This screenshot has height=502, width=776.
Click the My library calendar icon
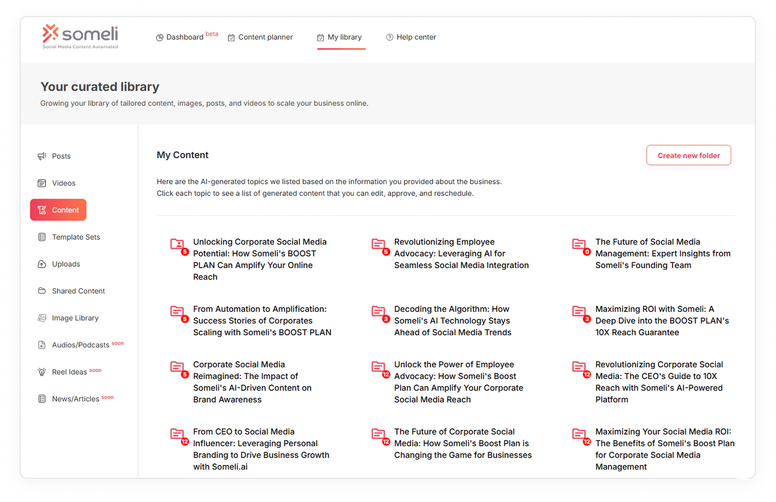coord(321,38)
